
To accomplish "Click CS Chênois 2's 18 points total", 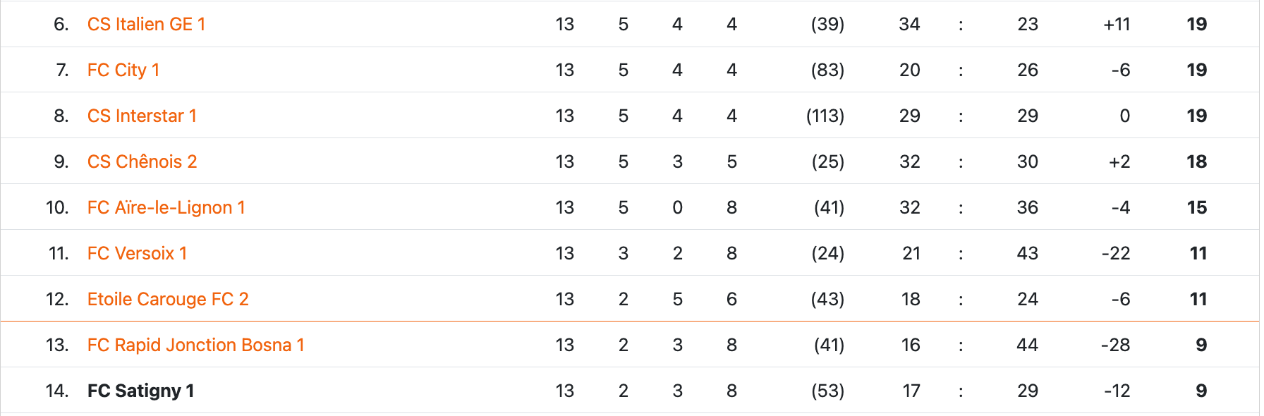I will click(x=1196, y=161).
